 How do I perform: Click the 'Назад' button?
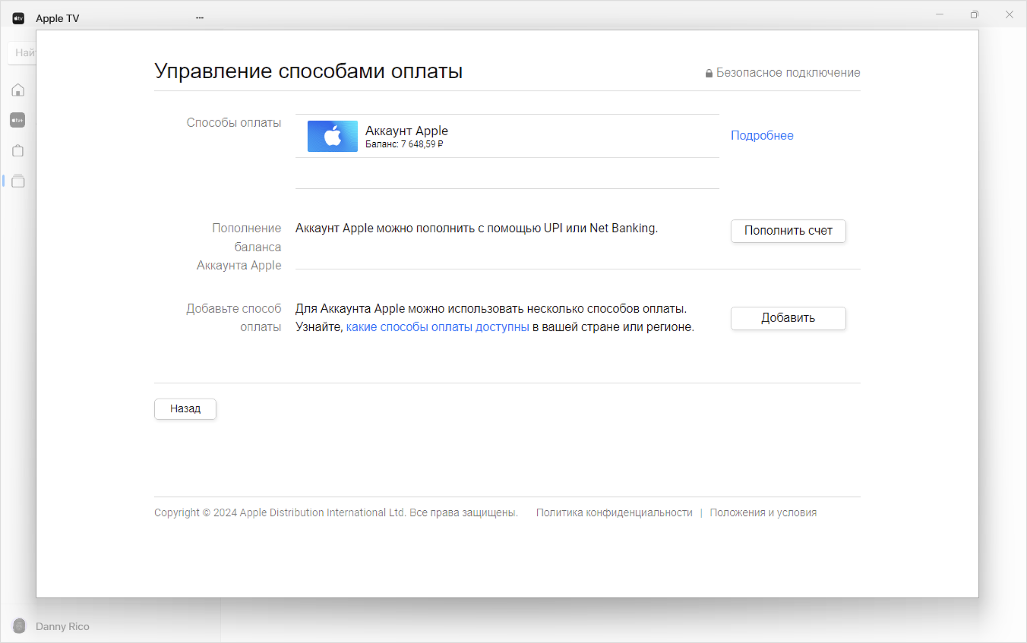185,409
